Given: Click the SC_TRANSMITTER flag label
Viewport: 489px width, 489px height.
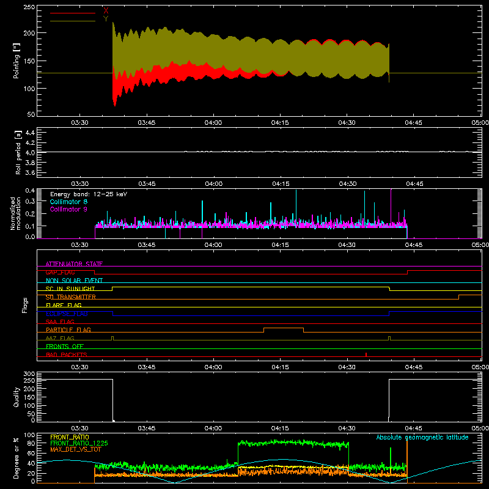Looking at the screenshot, I should pyautogui.click(x=71, y=297).
